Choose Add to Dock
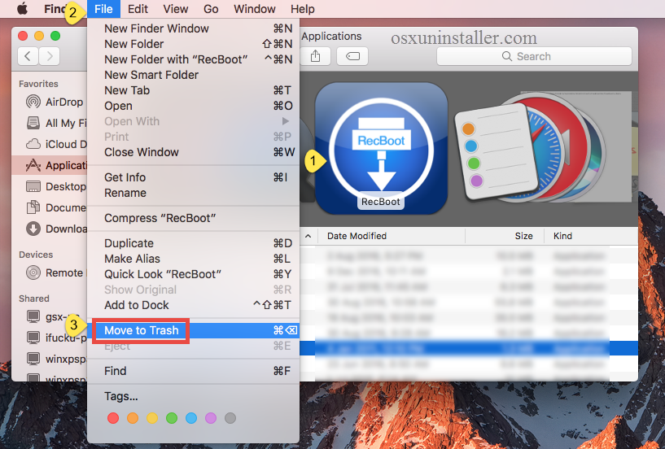665x449 pixels. [x=193, y=305]
